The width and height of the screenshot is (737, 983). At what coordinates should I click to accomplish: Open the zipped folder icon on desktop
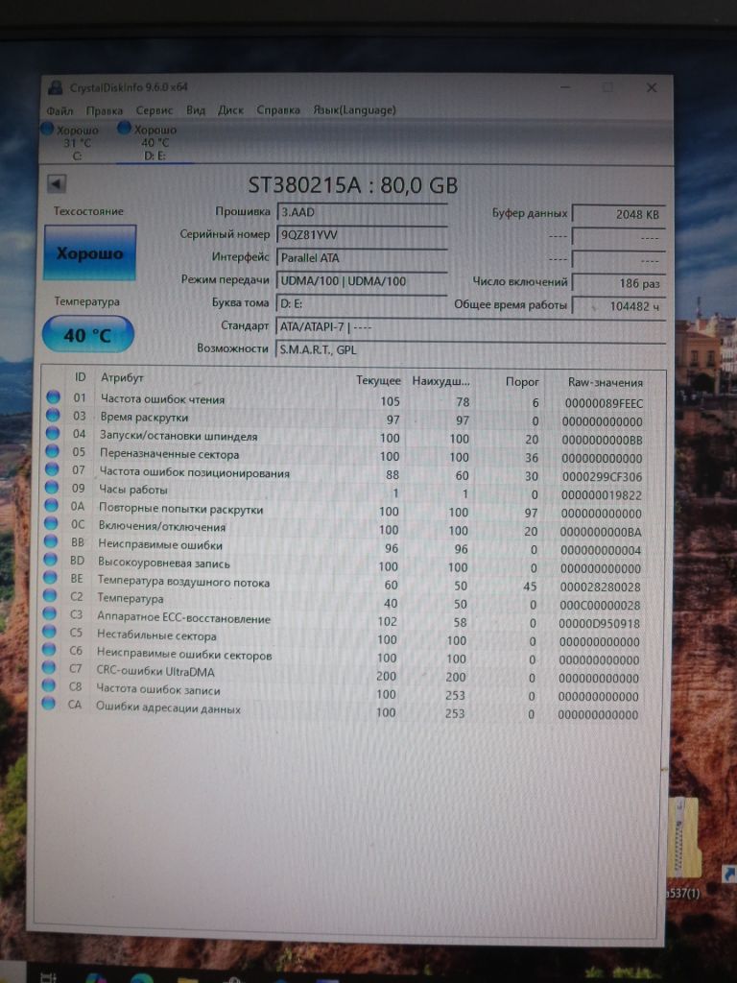684,837
